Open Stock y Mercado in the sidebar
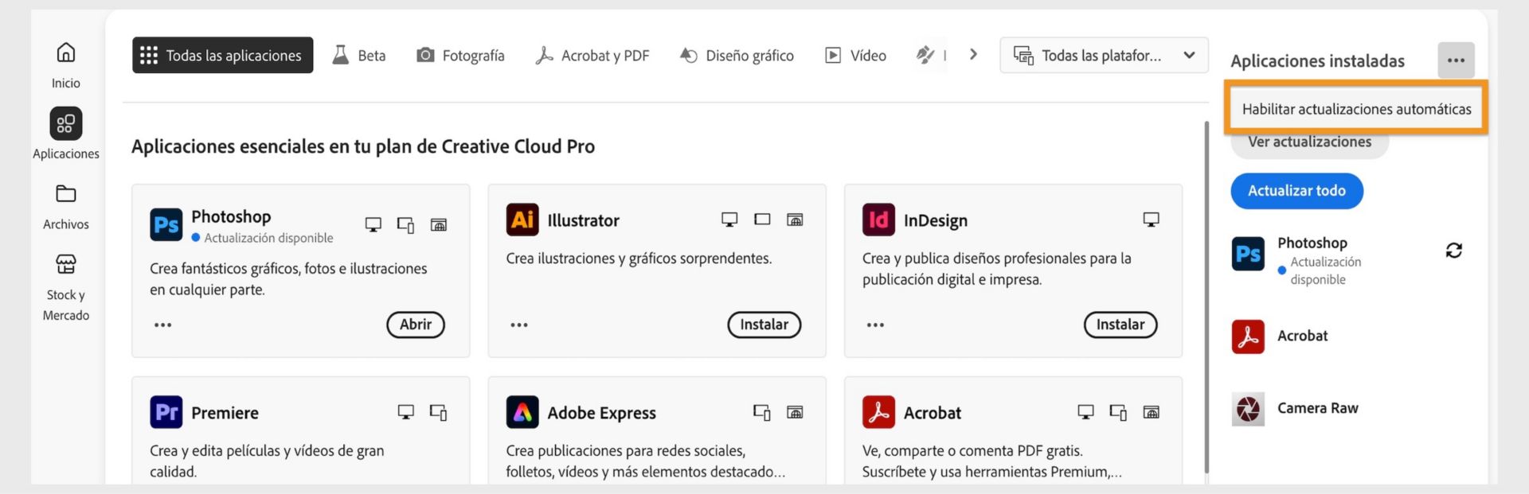Screen dimensions: 1529x494 click(x=66, y=288)
